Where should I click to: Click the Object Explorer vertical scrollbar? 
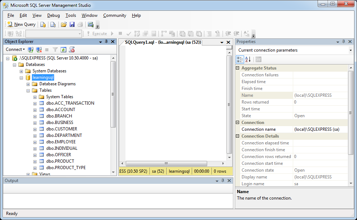[x=113, y=95]
